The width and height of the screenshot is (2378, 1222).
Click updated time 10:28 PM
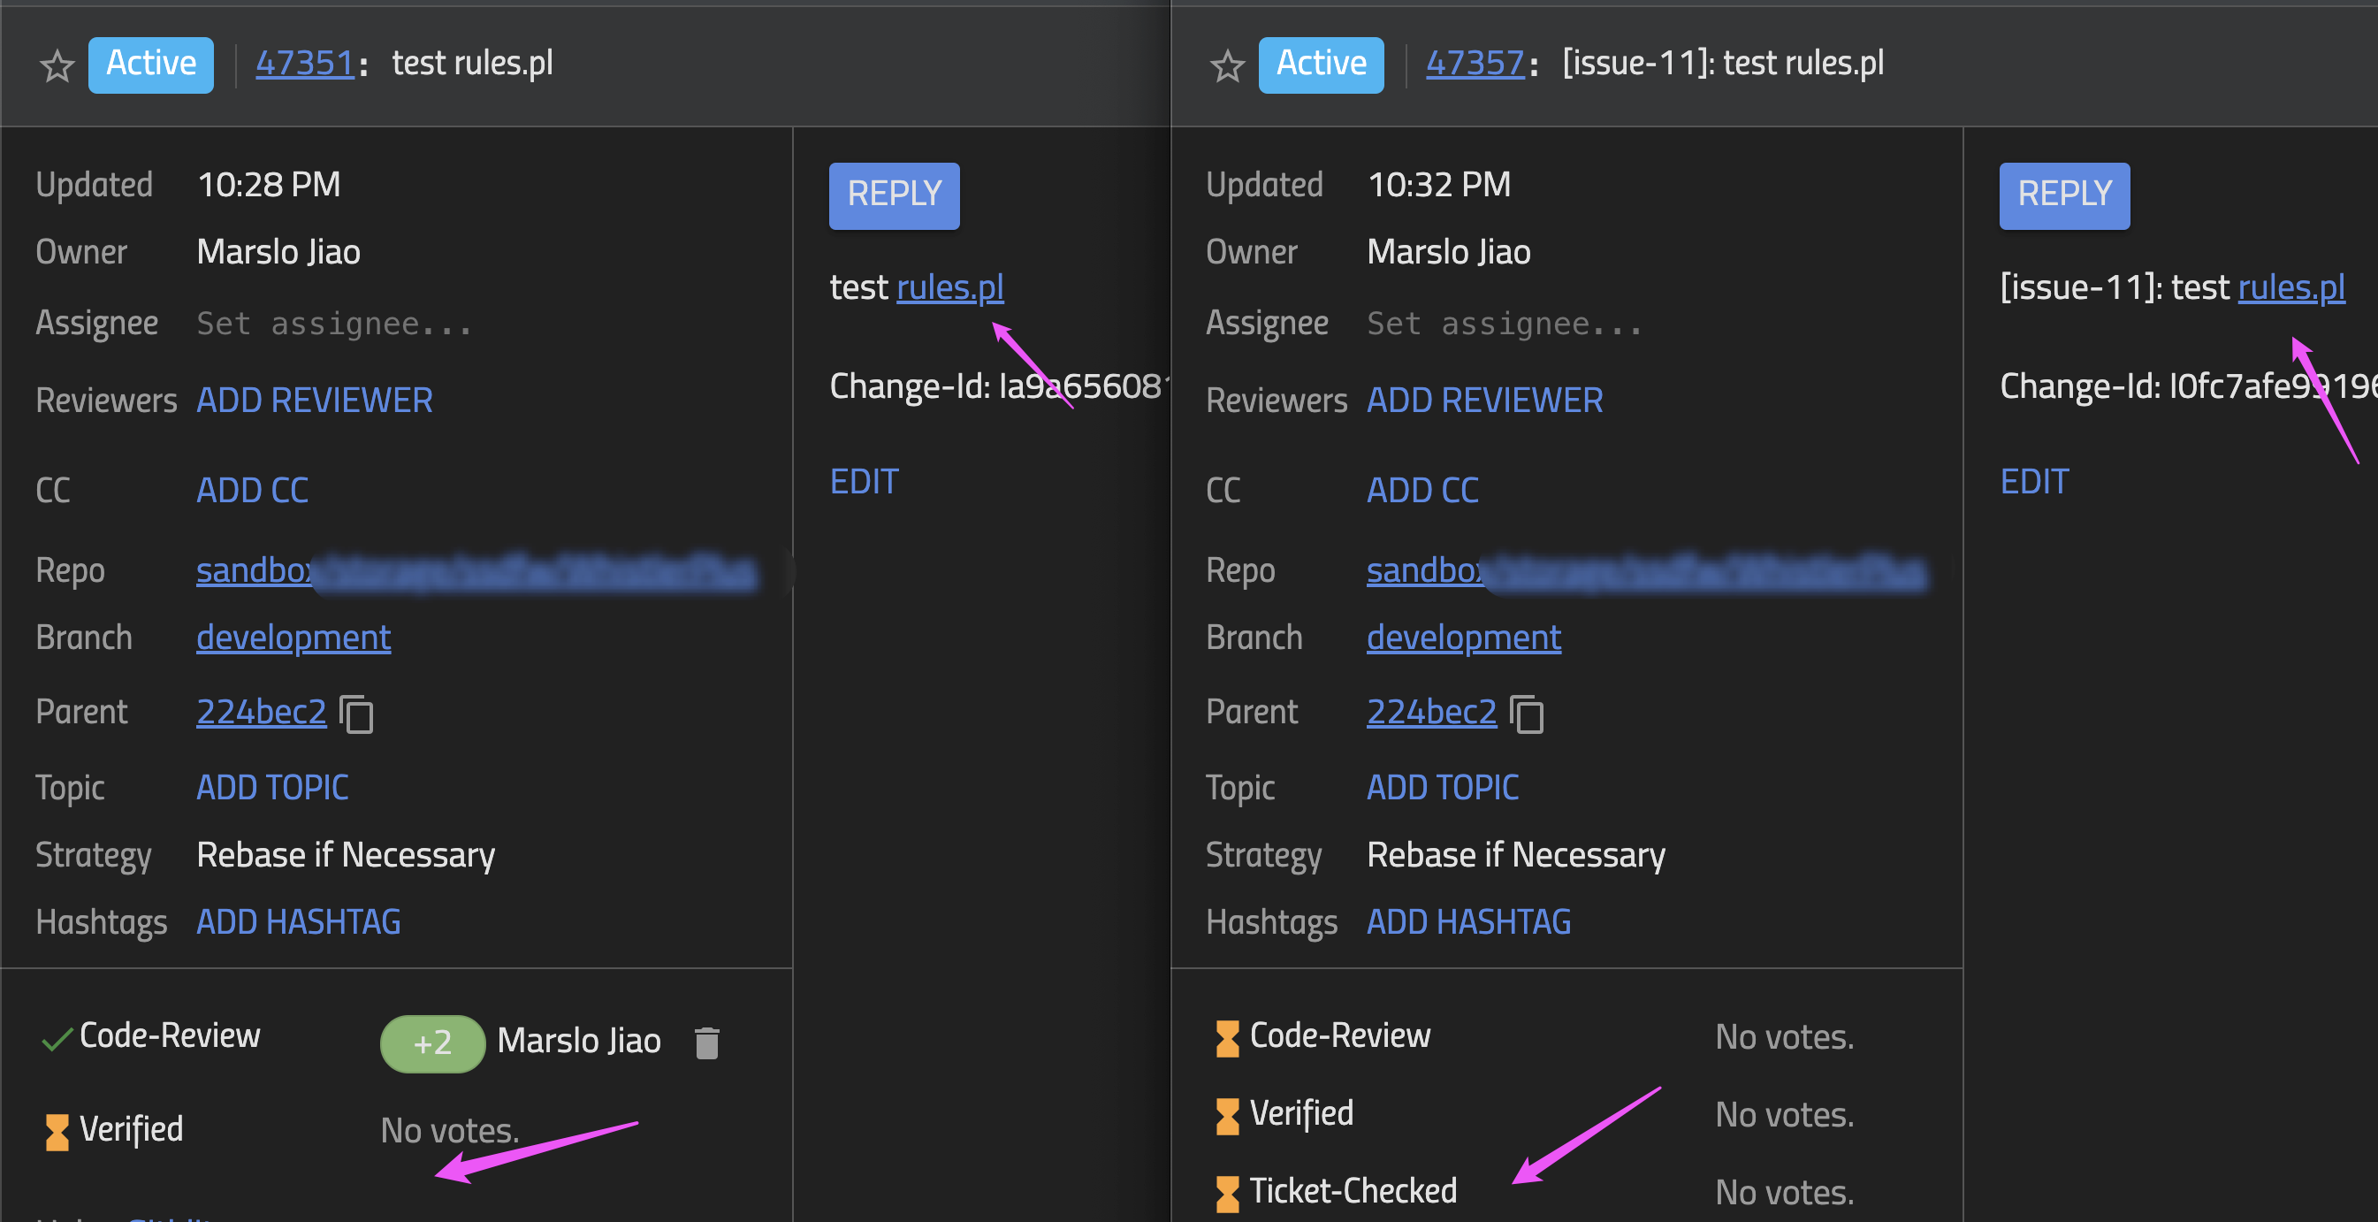[269, 185]
